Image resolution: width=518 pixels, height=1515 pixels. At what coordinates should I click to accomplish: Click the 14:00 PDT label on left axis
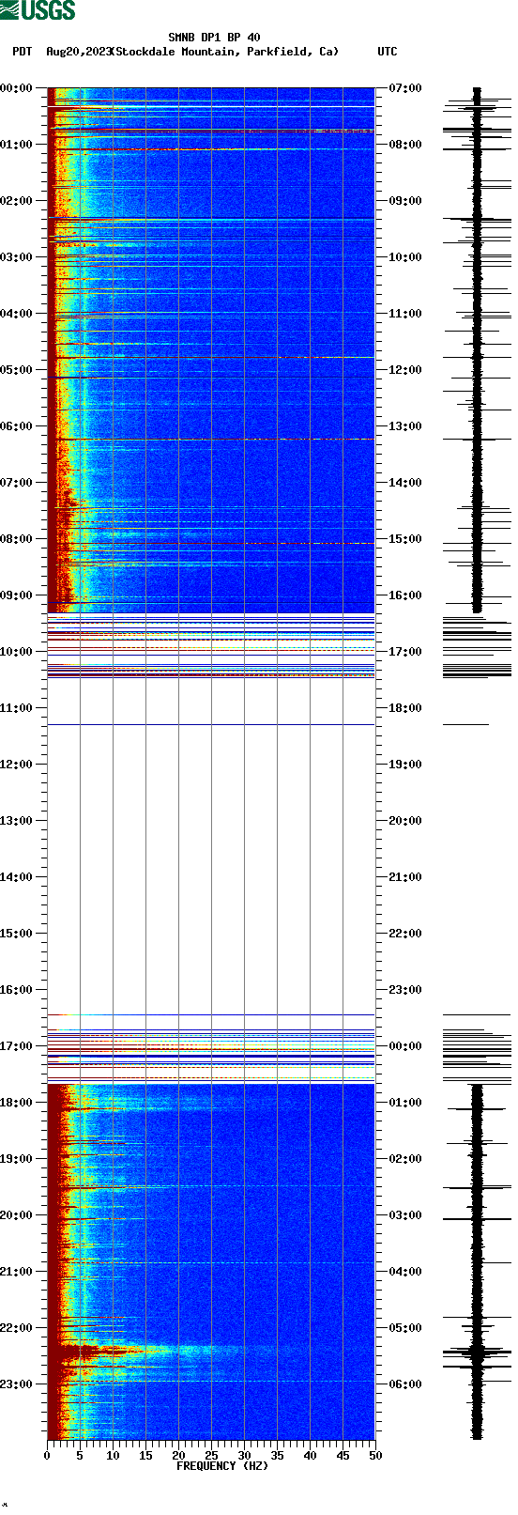tap(16, 877)
